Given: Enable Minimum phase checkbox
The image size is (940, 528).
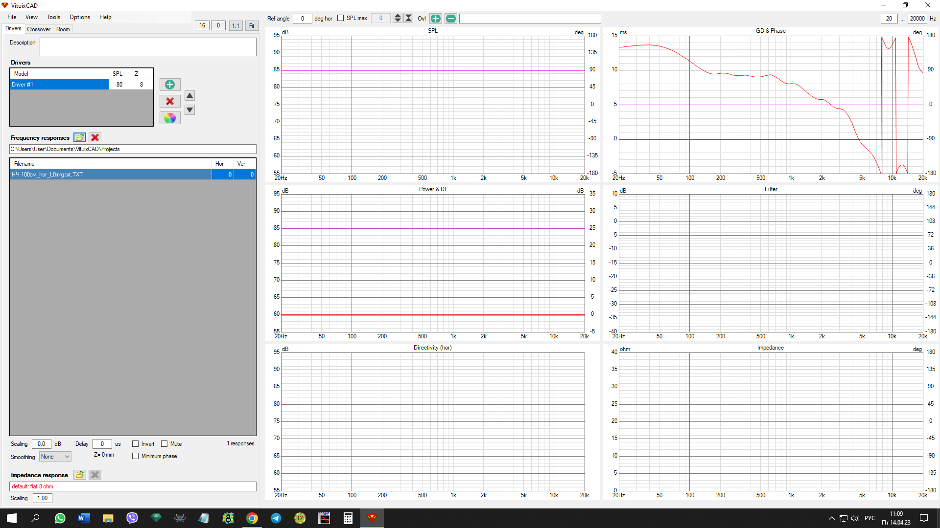Looking at the screenshot, I should (136, 456).
